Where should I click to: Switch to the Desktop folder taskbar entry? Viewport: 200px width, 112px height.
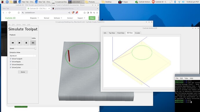pyautogui.click(x=107, y=2)
